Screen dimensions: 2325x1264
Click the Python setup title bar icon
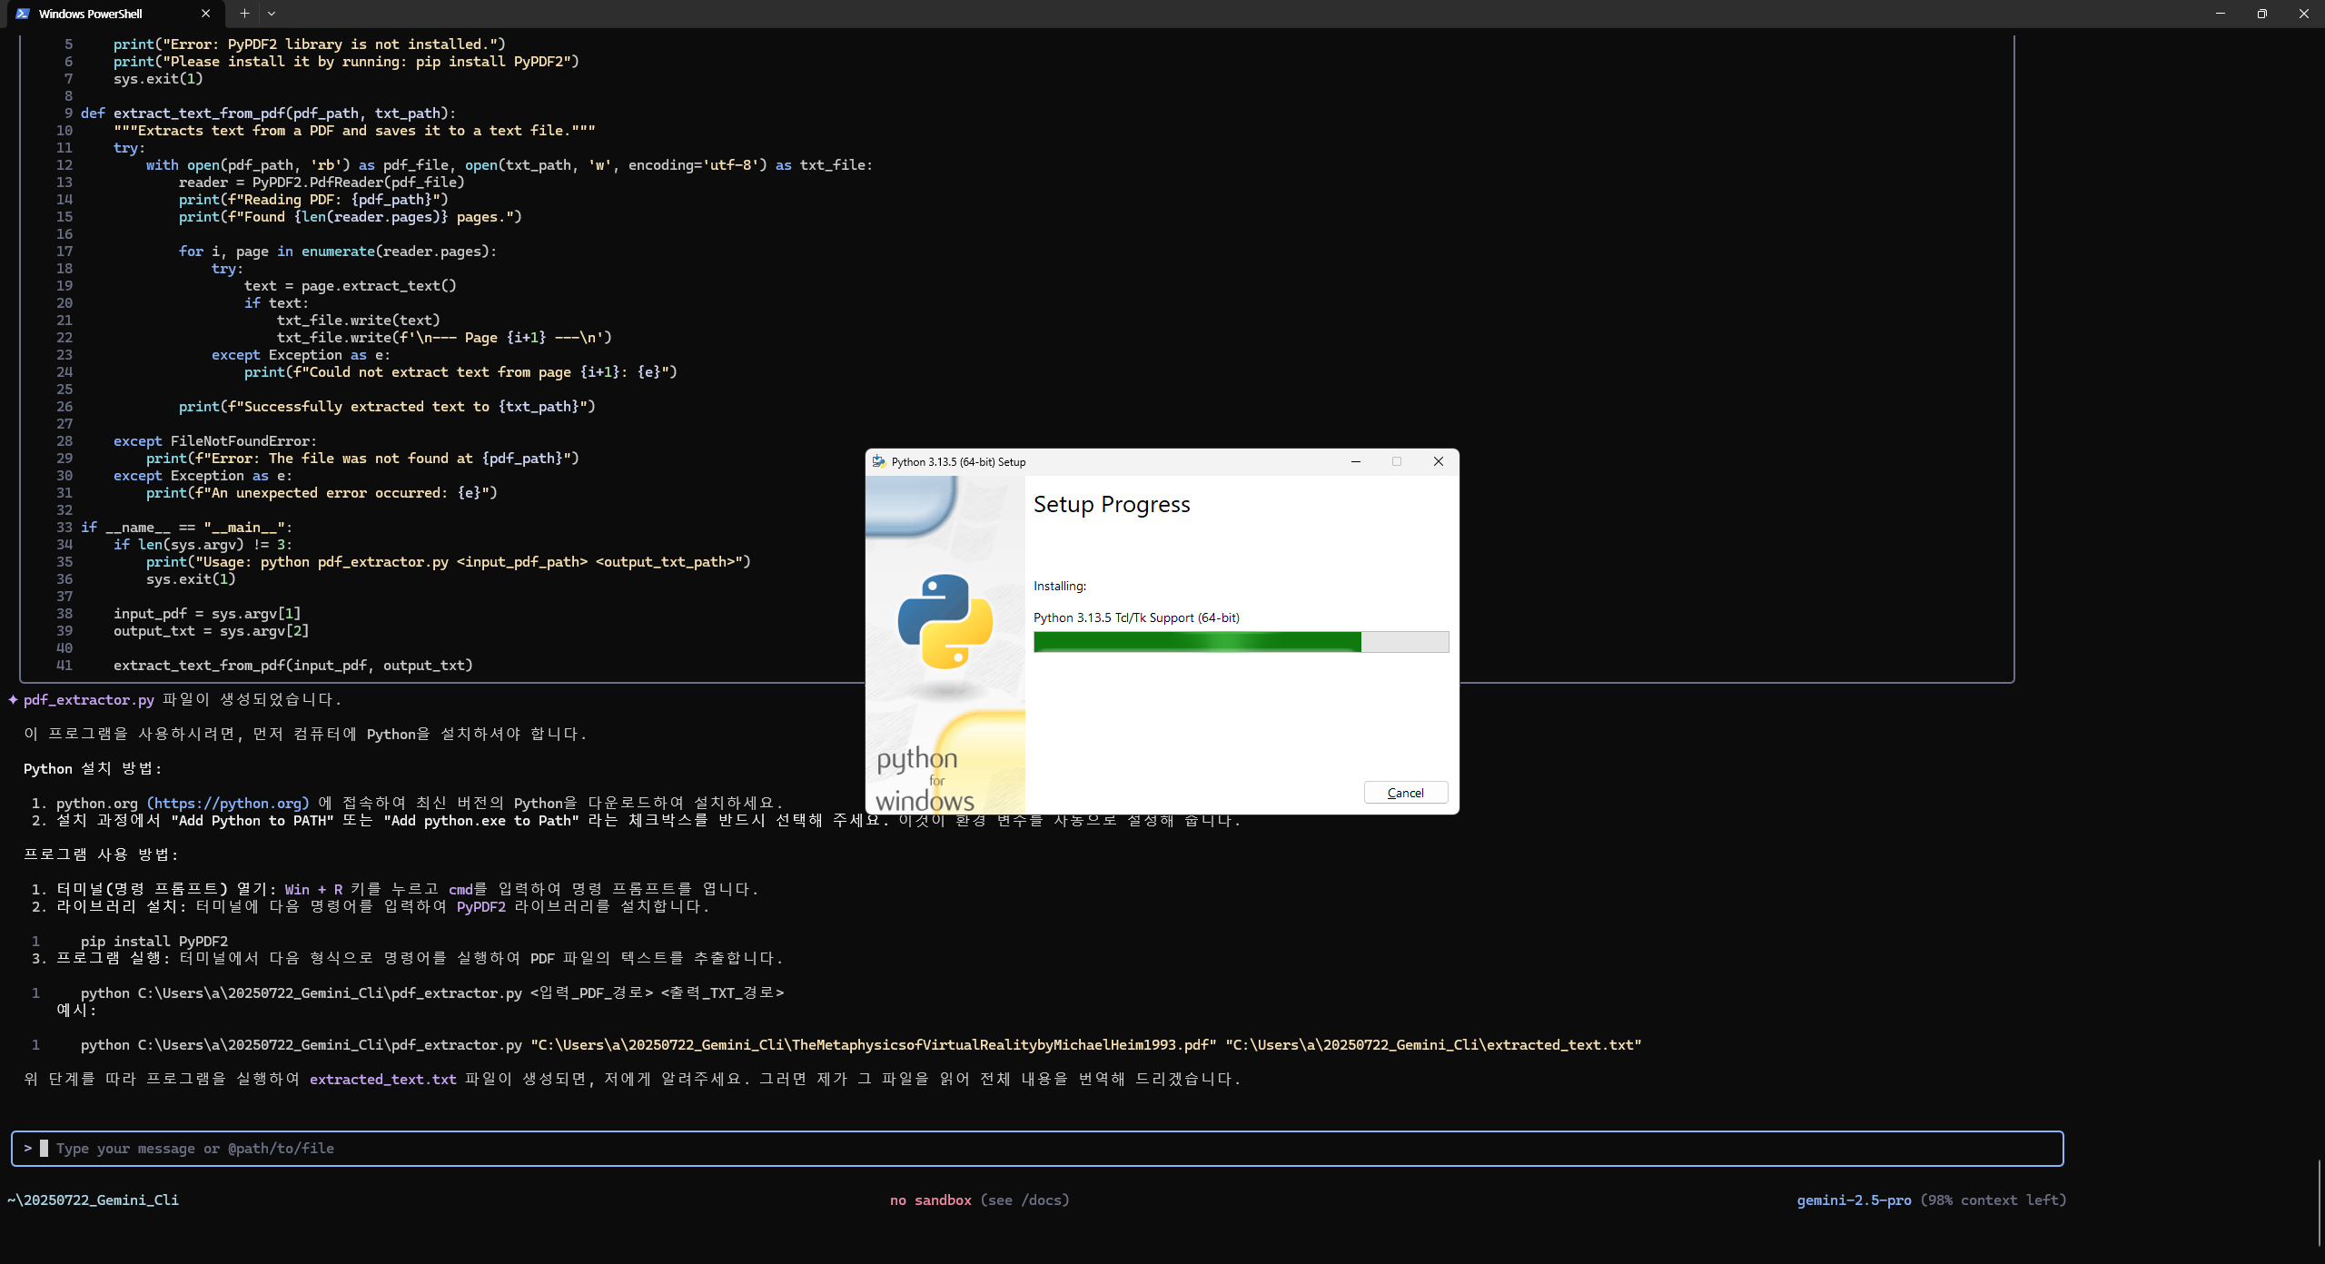(x=878, y=461)
